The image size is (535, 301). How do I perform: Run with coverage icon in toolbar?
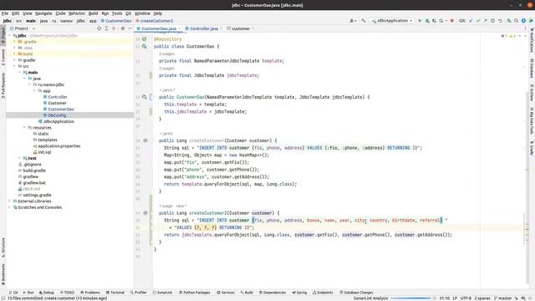coord(435,21)
